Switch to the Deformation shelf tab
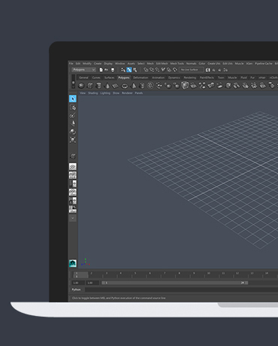The height and width of the screenshot is (346, 278). [141, 77]
